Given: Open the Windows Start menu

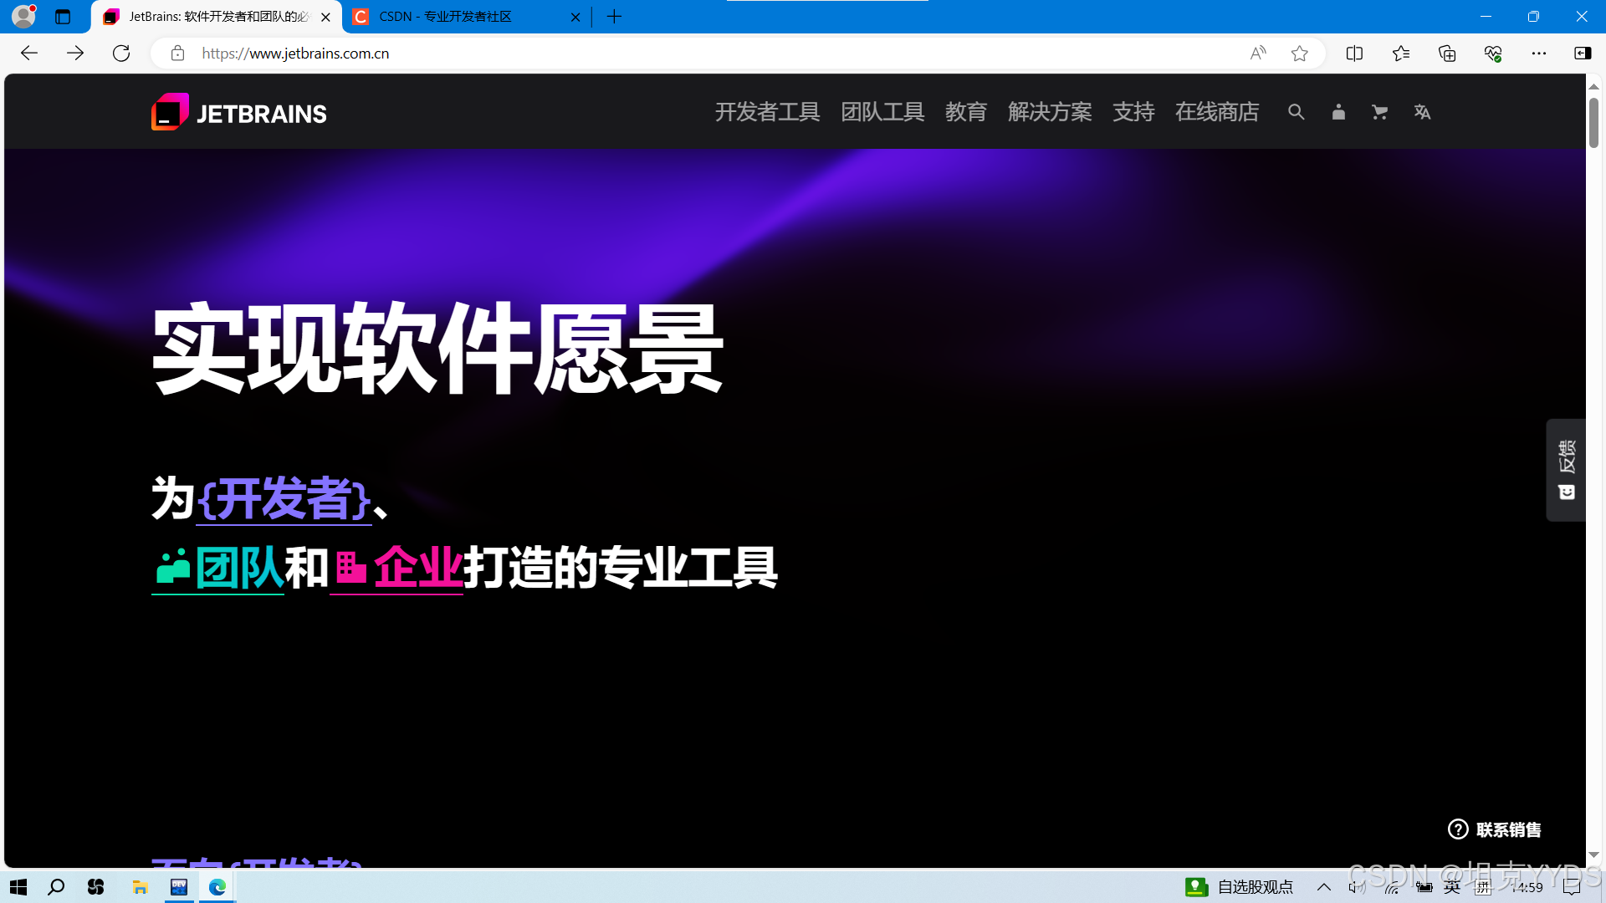Looking at the screenshot, I should 18,887.
